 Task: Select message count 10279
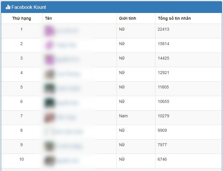pos(163,116)
